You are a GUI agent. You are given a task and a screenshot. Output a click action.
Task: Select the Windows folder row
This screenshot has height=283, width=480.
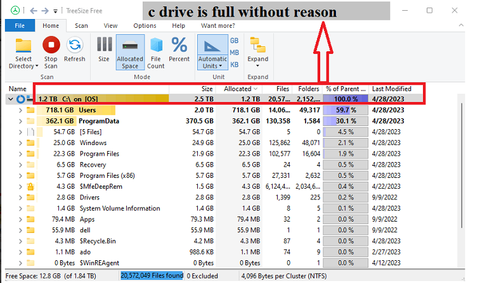point(93,142)
